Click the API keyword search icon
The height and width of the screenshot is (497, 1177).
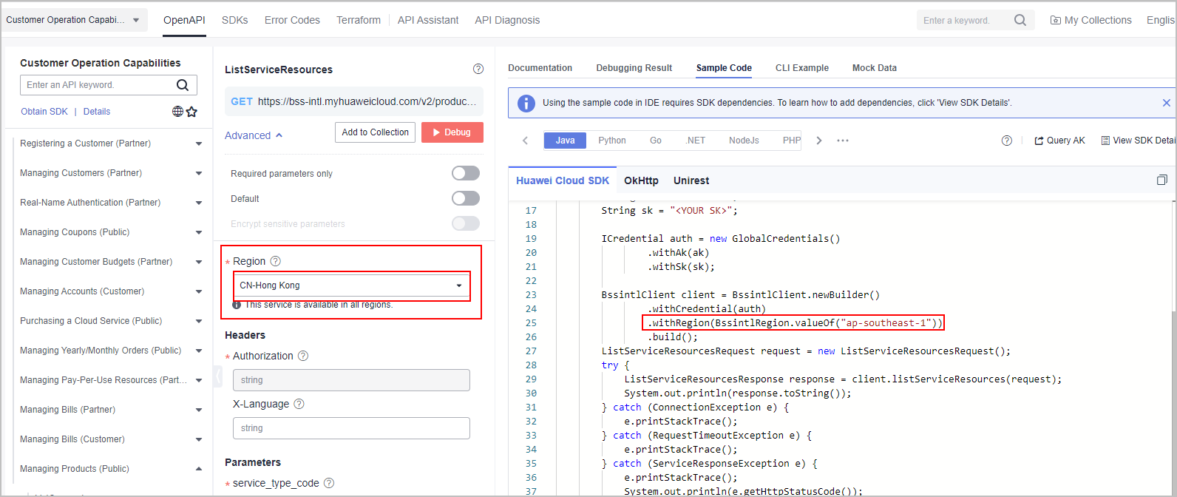(x=183, y=85)
